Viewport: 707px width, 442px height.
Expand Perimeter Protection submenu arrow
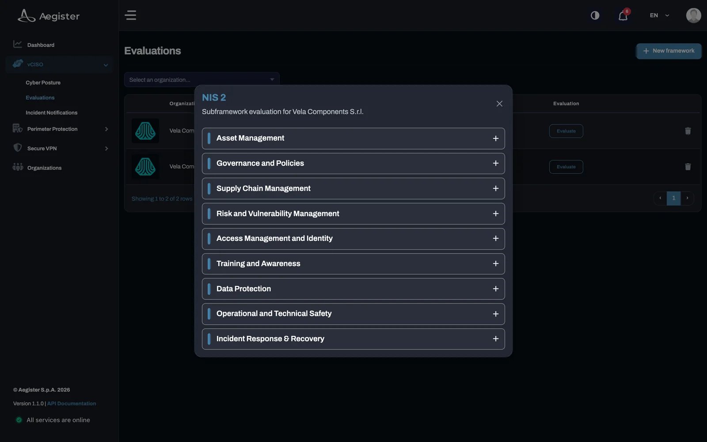pyautogui.click(x=106, y=129)
